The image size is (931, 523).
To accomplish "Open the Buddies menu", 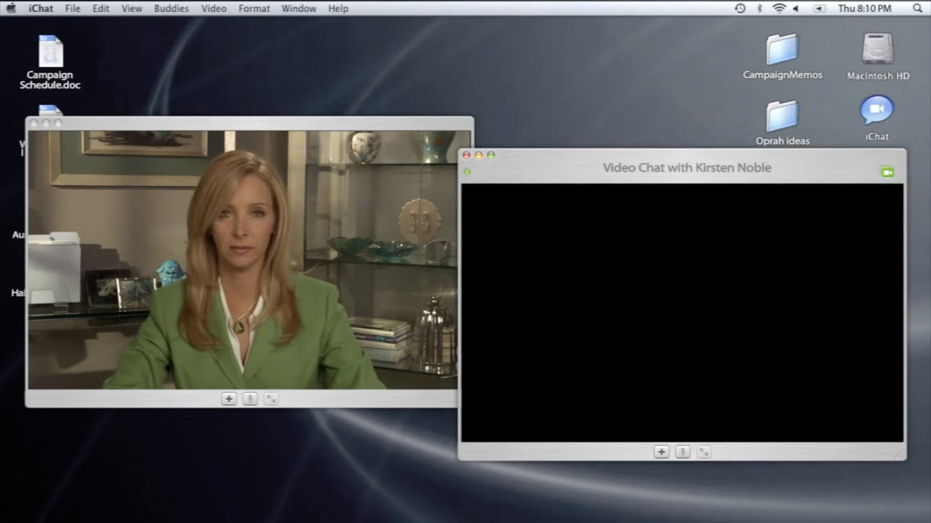I will point(171,8).
